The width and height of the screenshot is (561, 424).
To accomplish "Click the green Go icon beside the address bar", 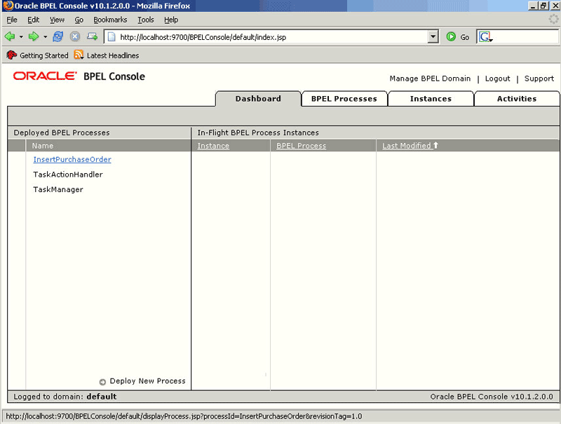I will click(451, 36).
